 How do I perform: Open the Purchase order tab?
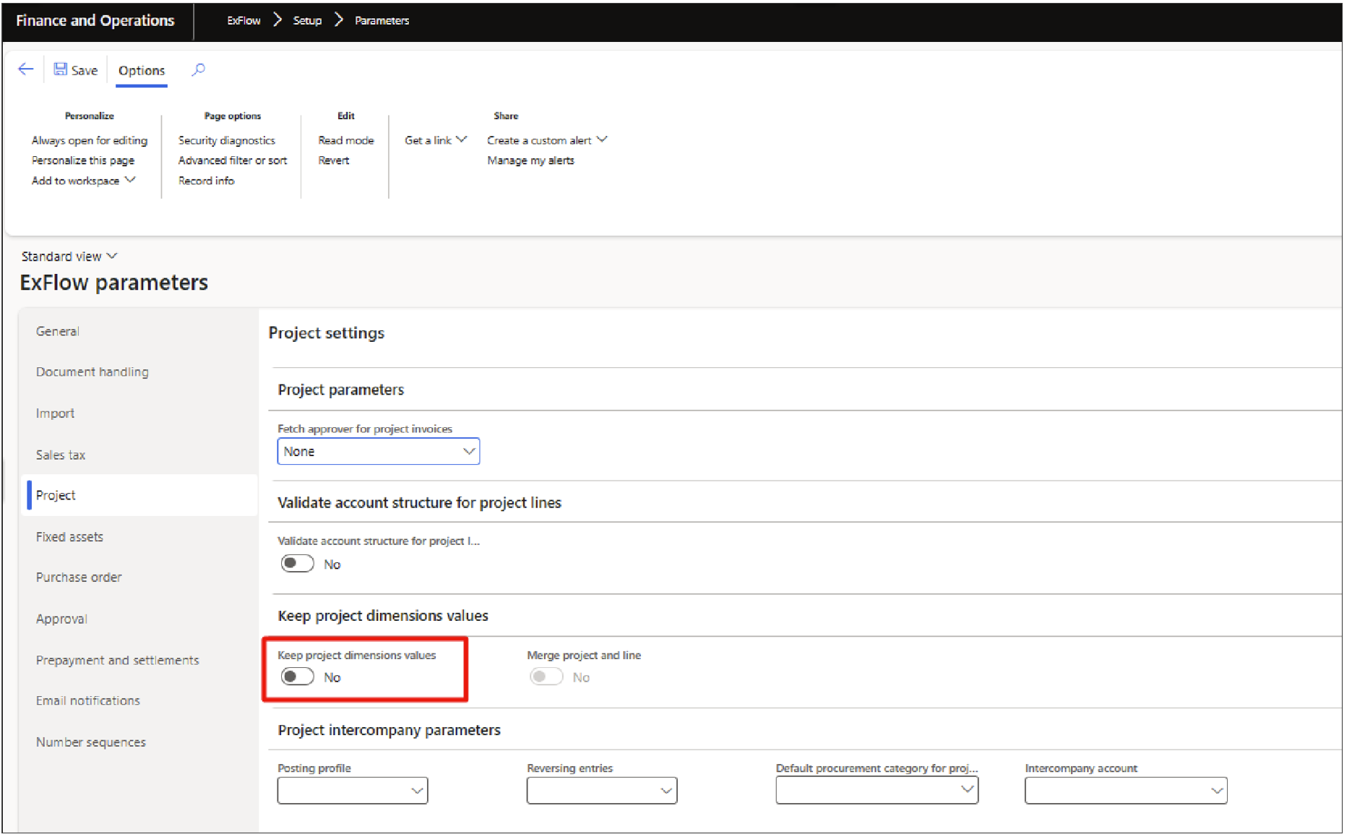pyautogui.click(x=79, y=578)
